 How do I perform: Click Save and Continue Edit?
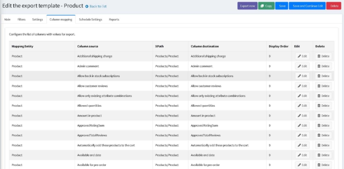(307, 6)
